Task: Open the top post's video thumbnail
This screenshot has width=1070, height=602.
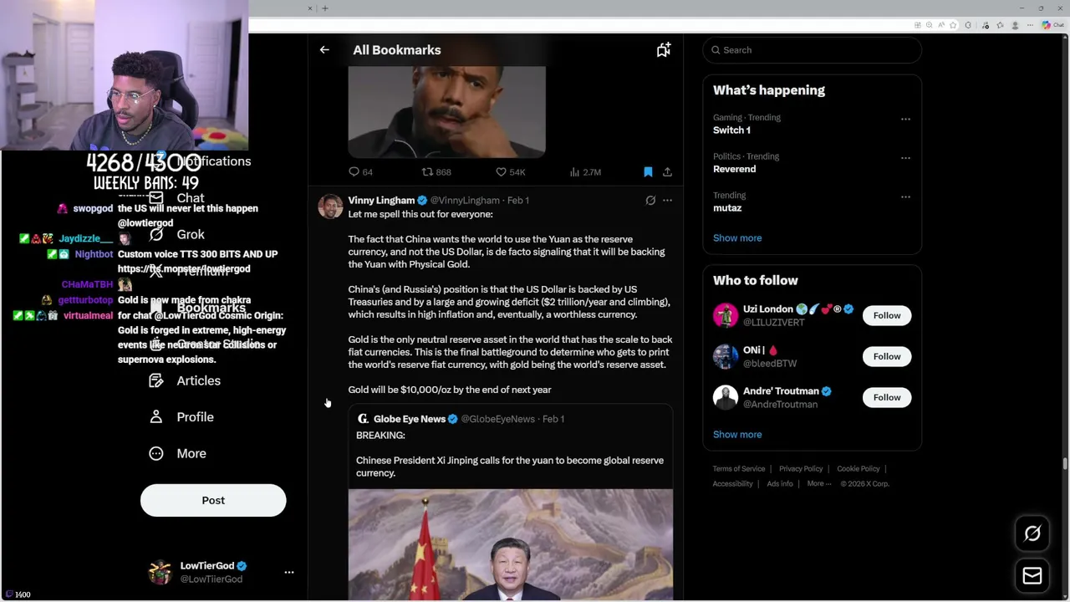Action: point(446,112)
